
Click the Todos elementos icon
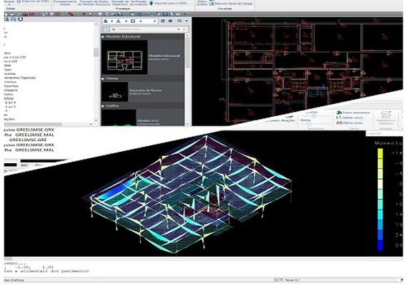pyautogui.click(x=338, y=113)
